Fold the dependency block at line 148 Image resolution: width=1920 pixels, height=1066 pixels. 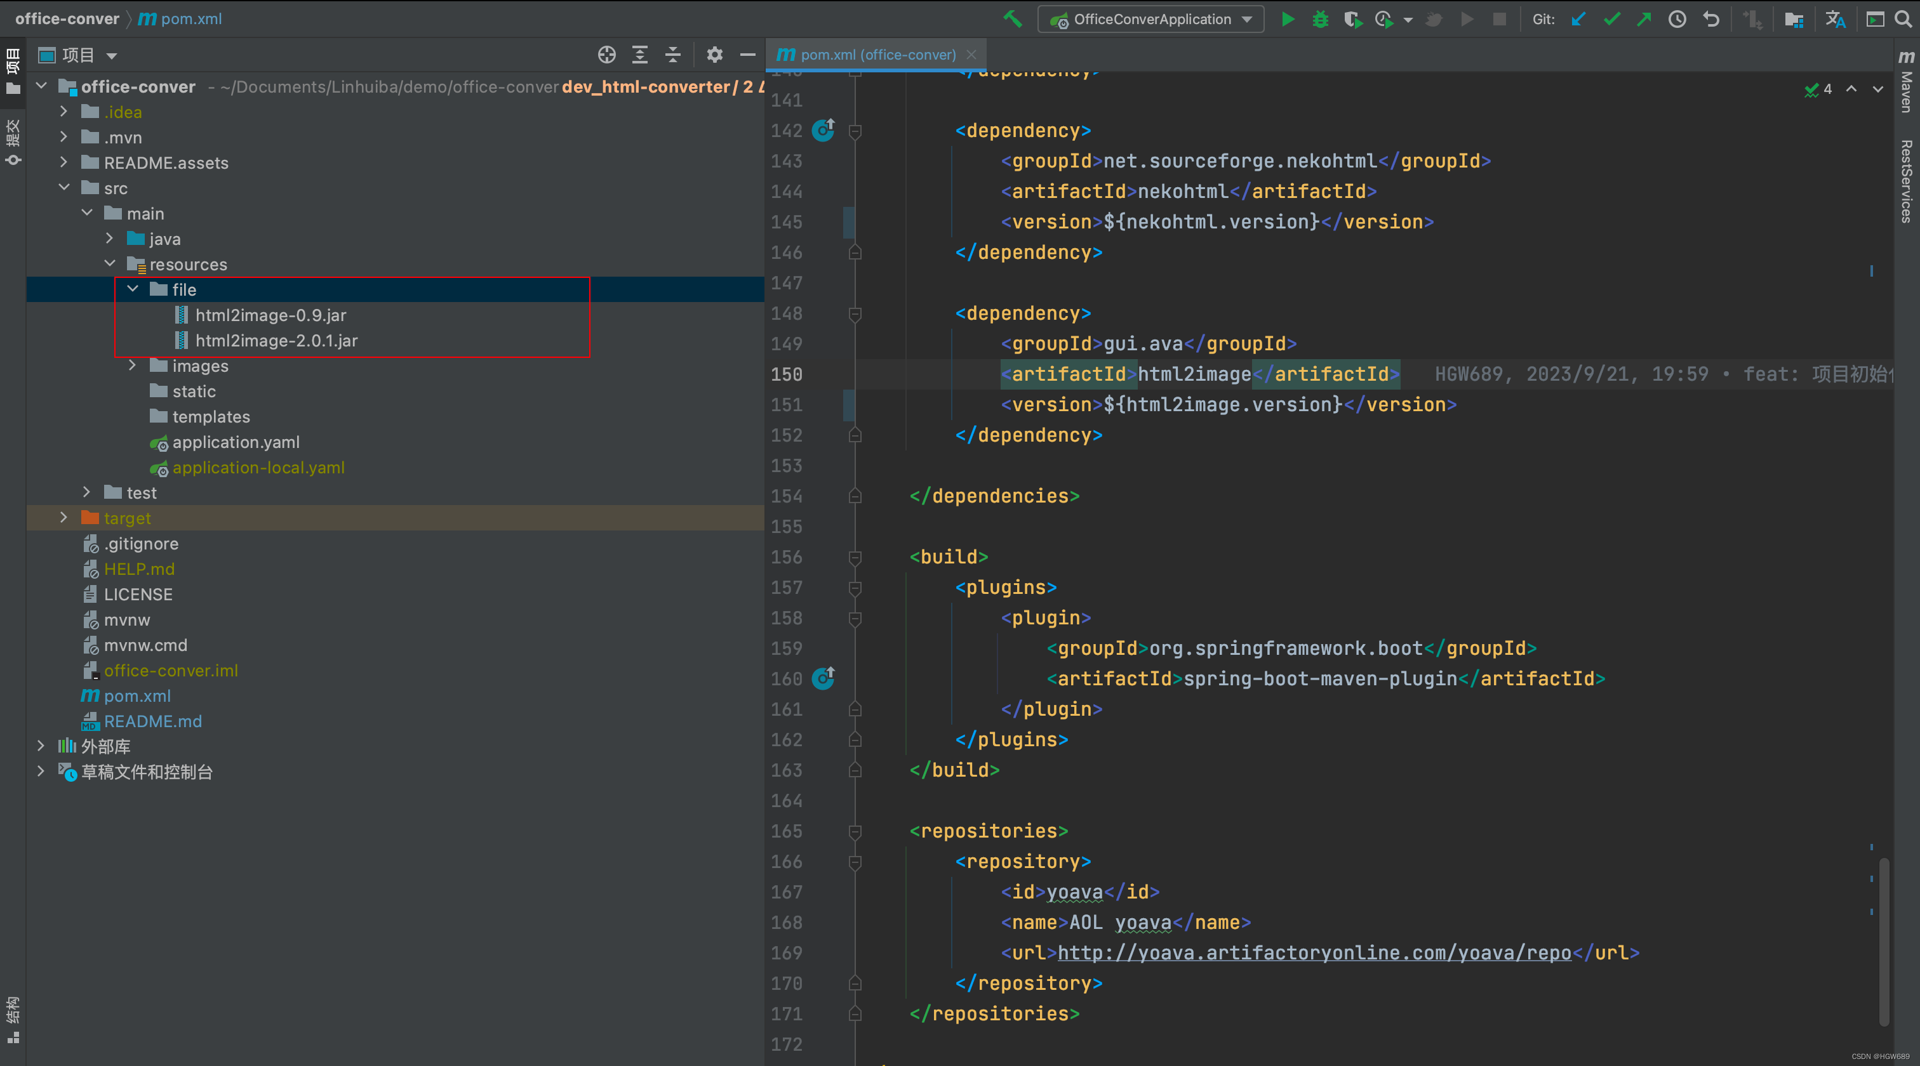tap(856, 313)
